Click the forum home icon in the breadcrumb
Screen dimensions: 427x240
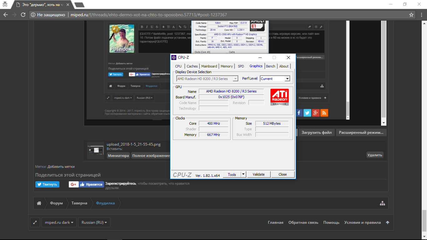39,203
